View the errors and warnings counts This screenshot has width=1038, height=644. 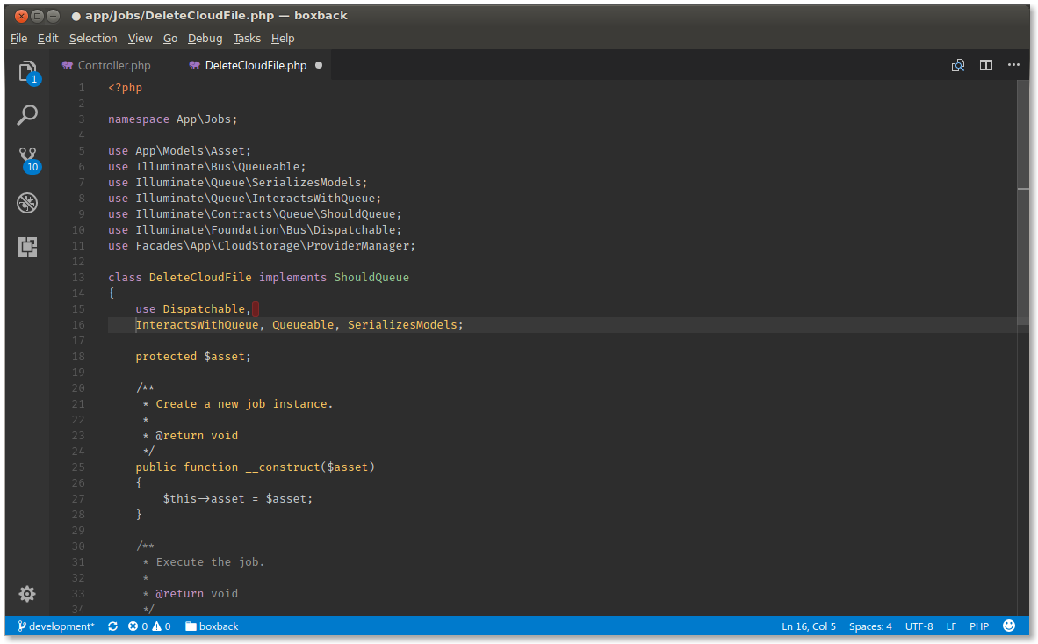pos(151,626)
